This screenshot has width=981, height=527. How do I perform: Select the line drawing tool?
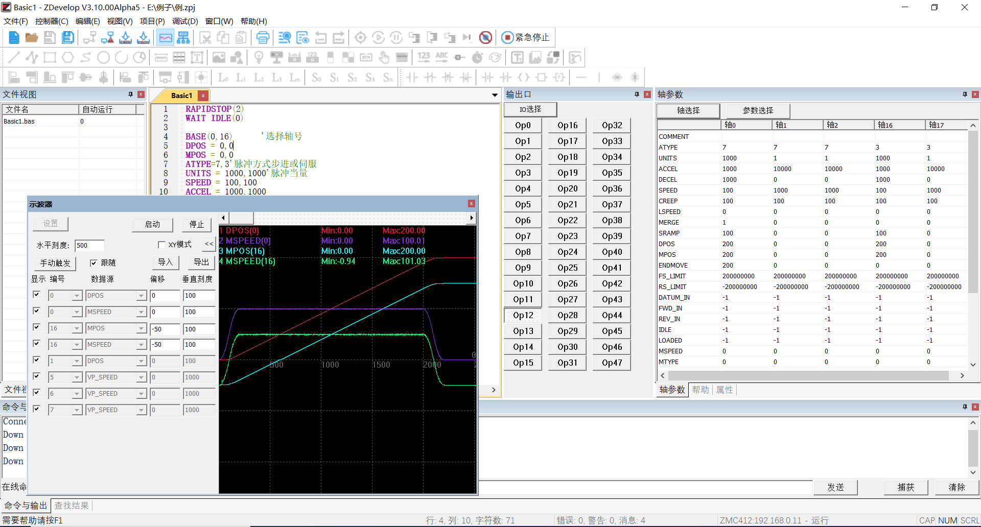pyautogui.click(x=14, y=57)
